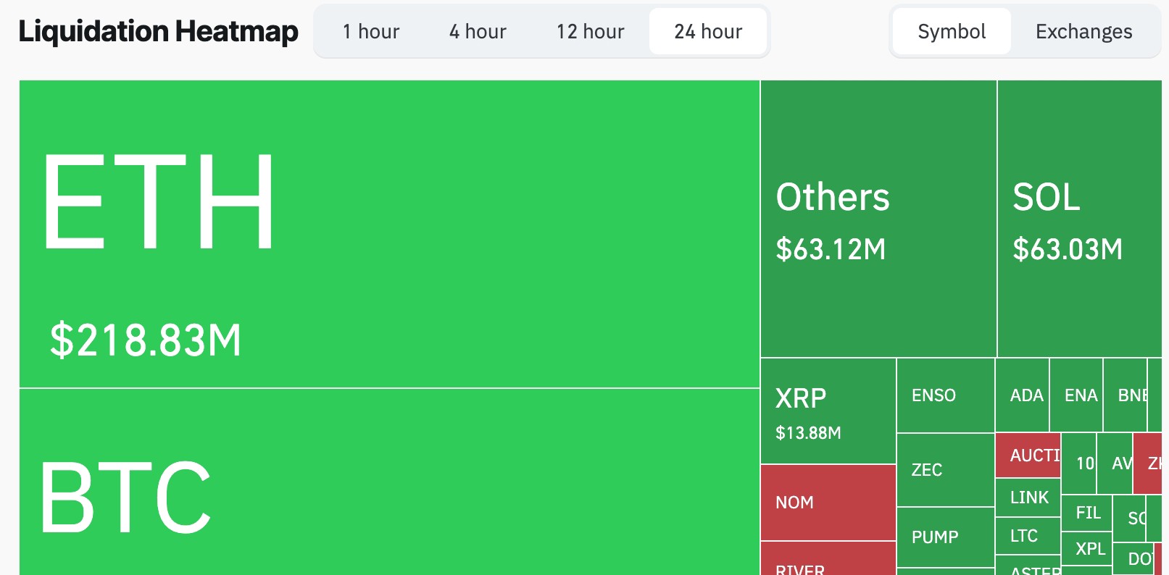Select the 12 hour timeframe
This screenshot has height=575, width=1169.
tap(589, 31)
